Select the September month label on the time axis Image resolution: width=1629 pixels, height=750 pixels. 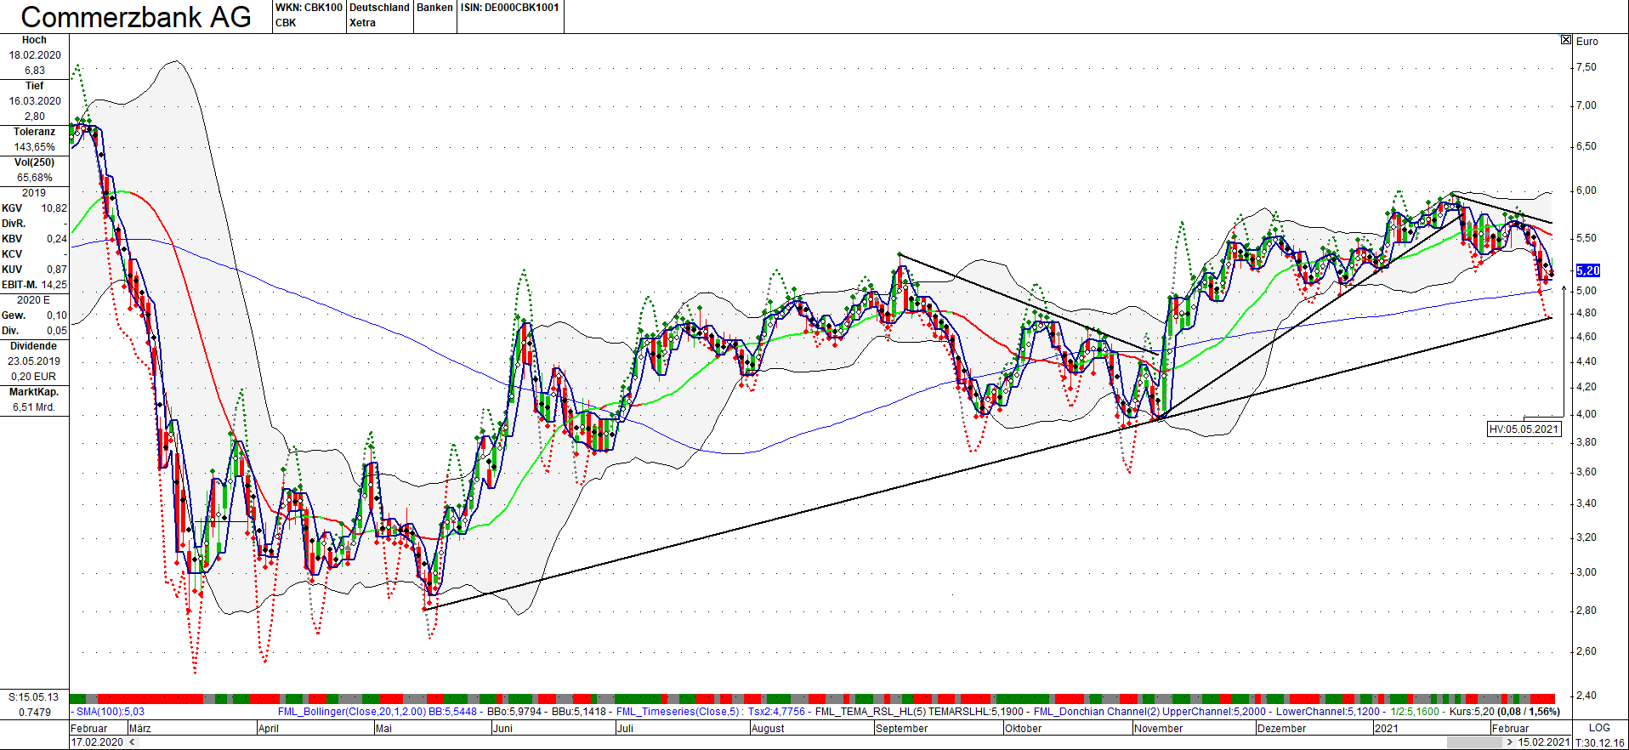(x=902, y=729)
